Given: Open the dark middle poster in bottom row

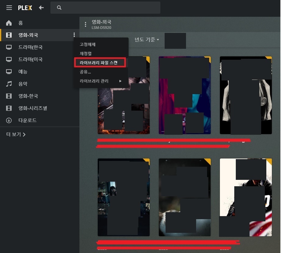Looking at the screenshot, I should click(x=185, y=197).
